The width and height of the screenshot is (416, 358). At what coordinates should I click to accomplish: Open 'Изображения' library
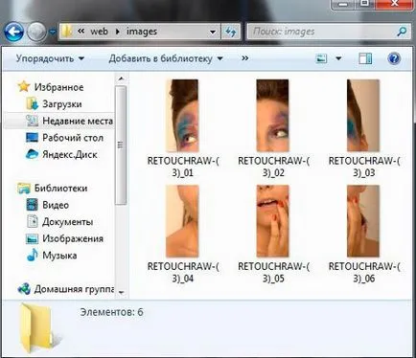[x=73, y=238]
